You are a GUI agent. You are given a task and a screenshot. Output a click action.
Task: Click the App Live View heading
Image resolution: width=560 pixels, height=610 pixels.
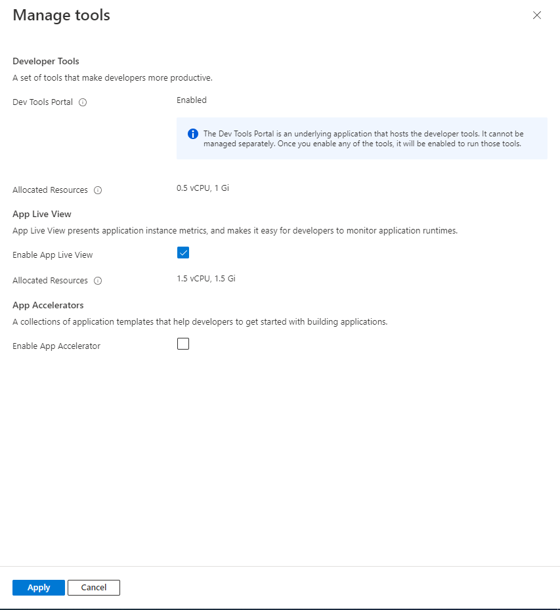tap(42, 214)
